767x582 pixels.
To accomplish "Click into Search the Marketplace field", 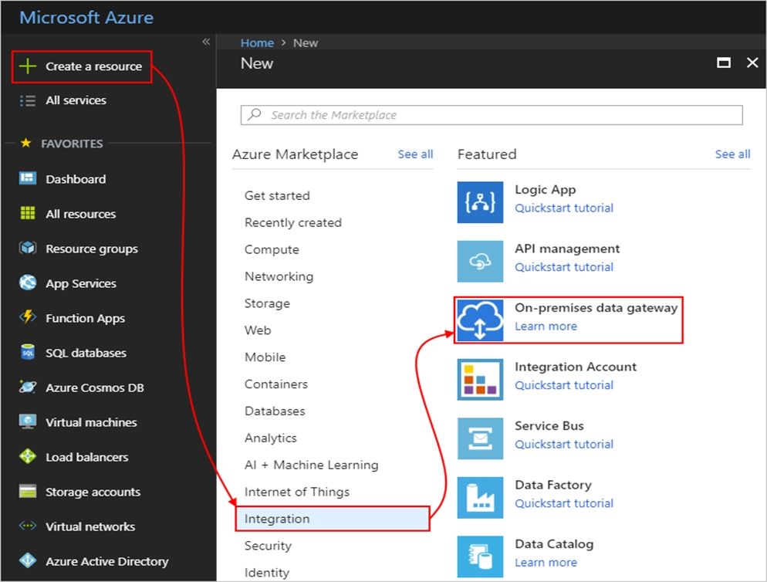I will coord(492,115).
